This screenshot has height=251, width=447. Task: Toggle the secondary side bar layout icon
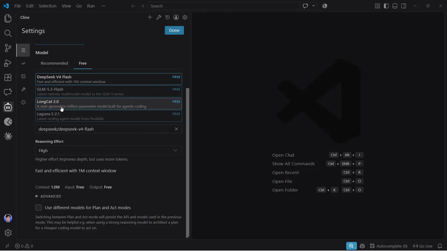coord(404,6)
